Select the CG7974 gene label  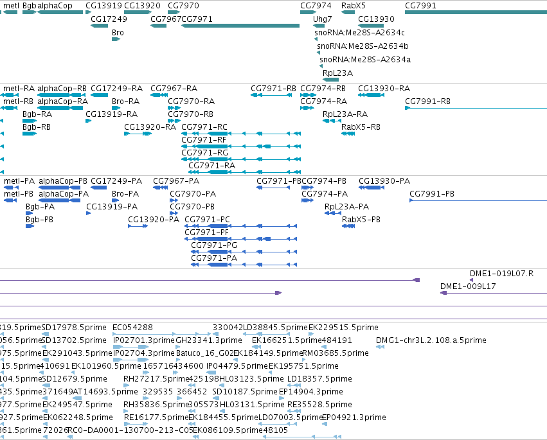[316, 6]
